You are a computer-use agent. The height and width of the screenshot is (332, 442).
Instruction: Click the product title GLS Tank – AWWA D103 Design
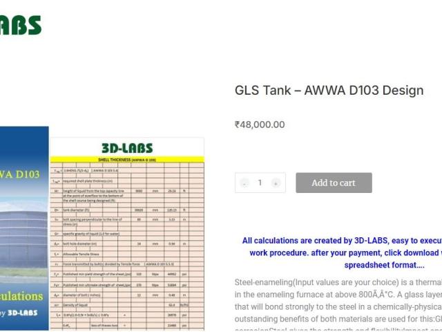pos(329,91)
